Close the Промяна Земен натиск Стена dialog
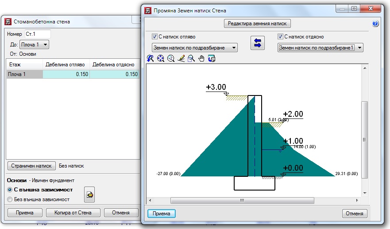390x229 pixels. tap(371, 9)
